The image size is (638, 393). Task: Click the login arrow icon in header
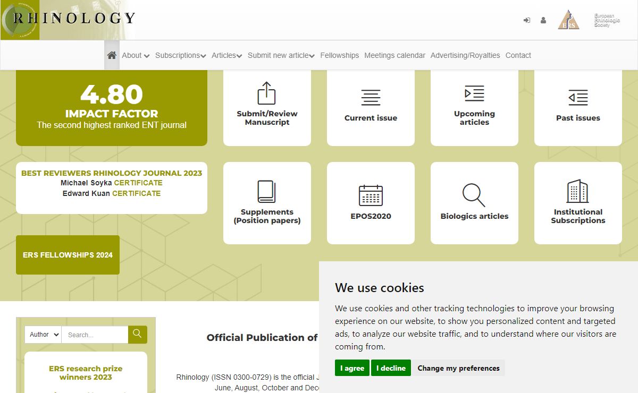tap(527, 20)
